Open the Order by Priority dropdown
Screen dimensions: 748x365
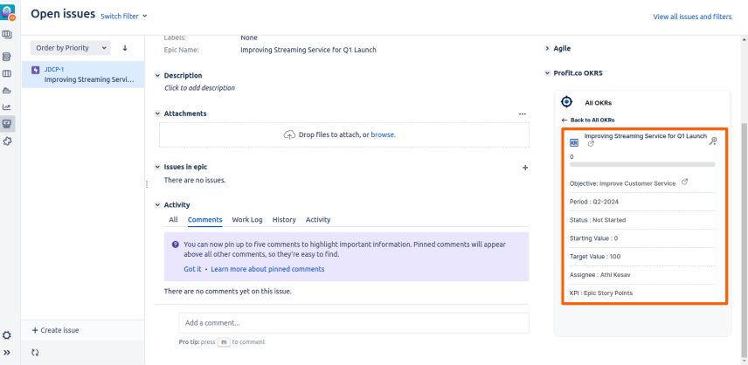[x=71, y=48]
